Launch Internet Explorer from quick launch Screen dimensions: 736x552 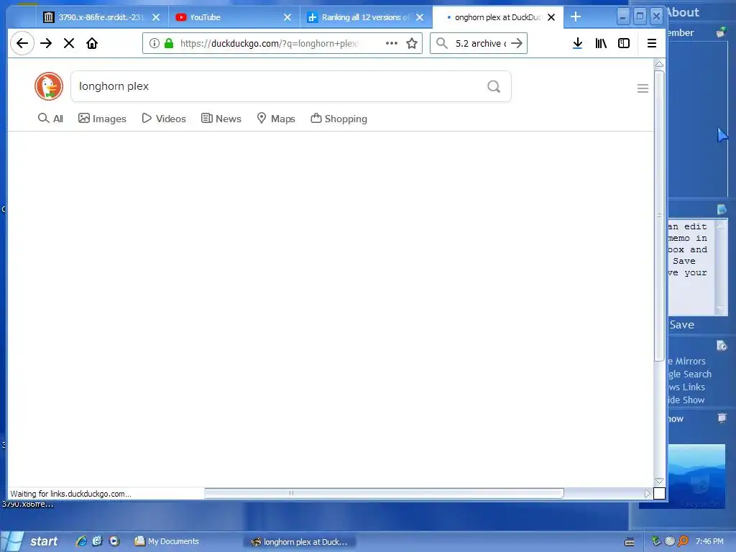pyautogui.click(x=82, y=541)
